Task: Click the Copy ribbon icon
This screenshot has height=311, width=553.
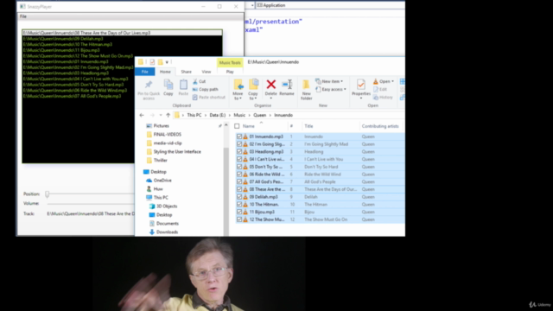Action: click(168, 85)
